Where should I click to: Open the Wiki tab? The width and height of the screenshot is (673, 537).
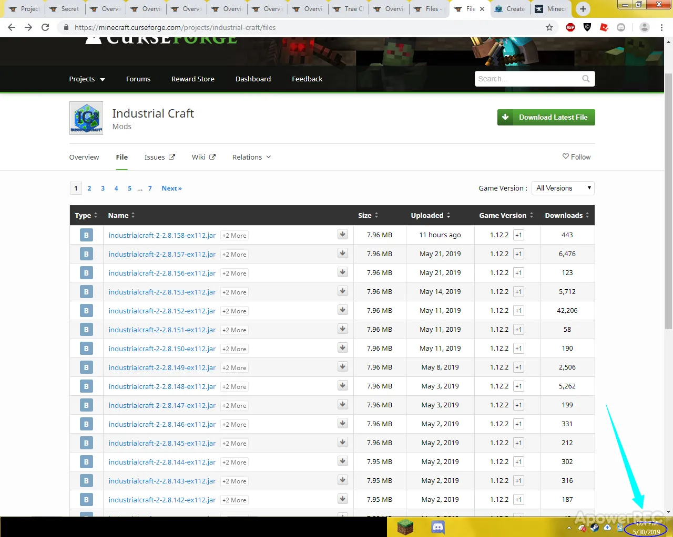(x=203, y=157)
